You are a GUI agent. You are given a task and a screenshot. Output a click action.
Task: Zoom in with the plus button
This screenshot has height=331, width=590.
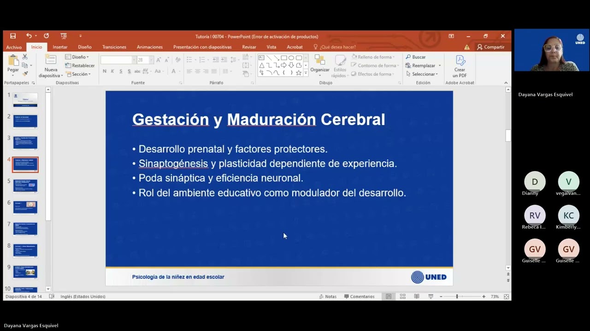[x=484, y=297]
